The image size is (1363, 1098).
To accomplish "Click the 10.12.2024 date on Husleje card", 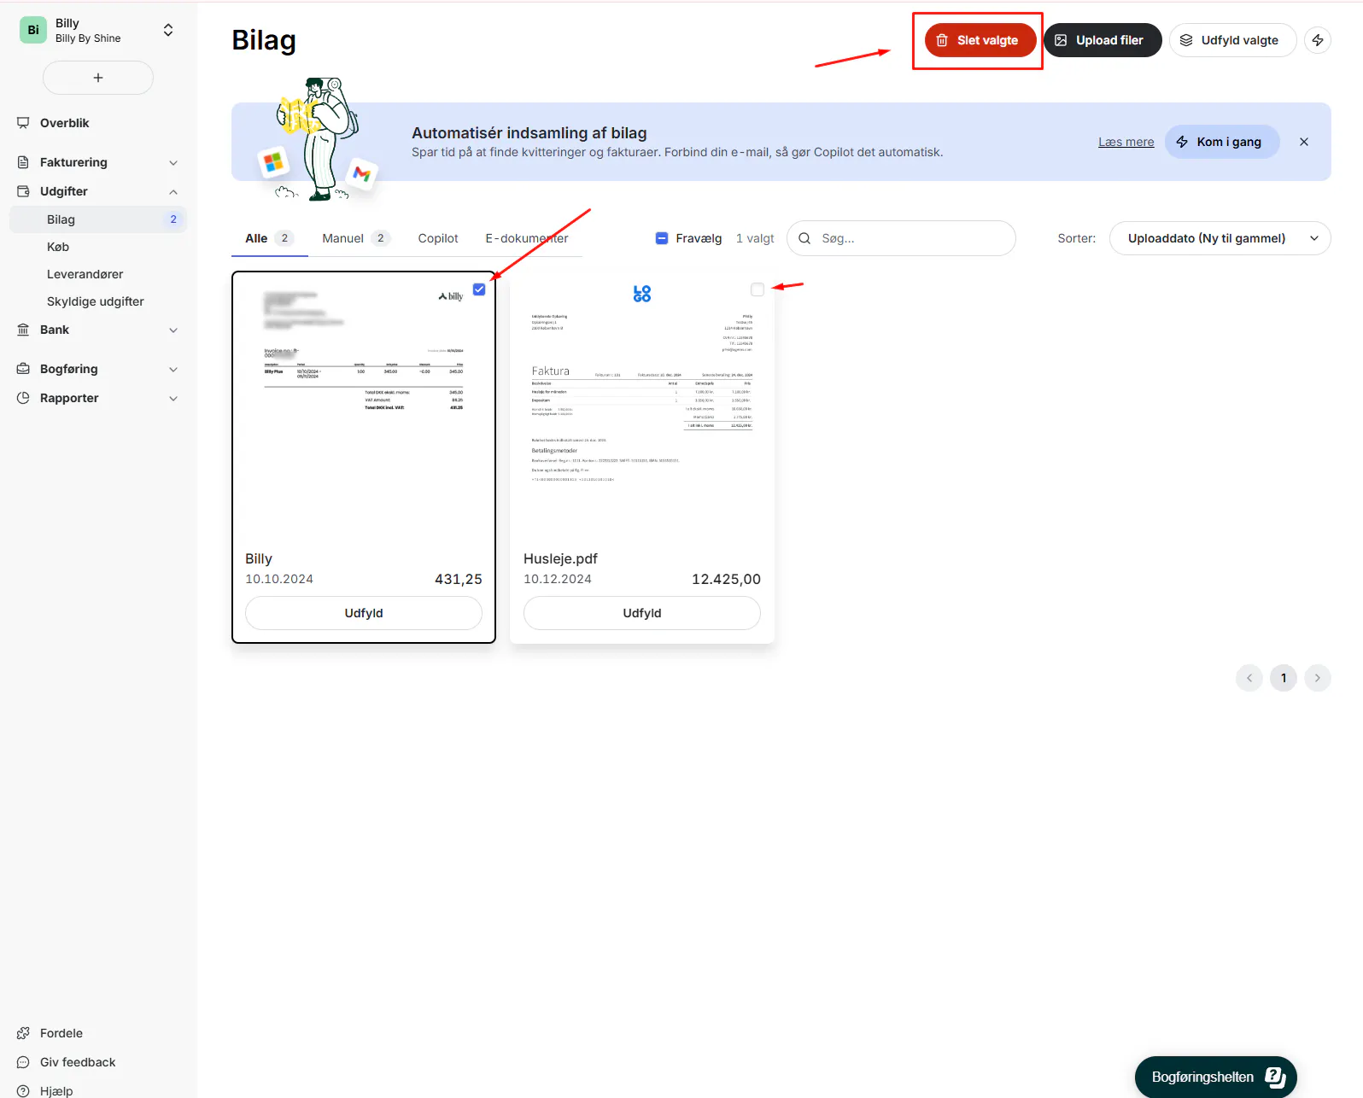I will (558, 579).
